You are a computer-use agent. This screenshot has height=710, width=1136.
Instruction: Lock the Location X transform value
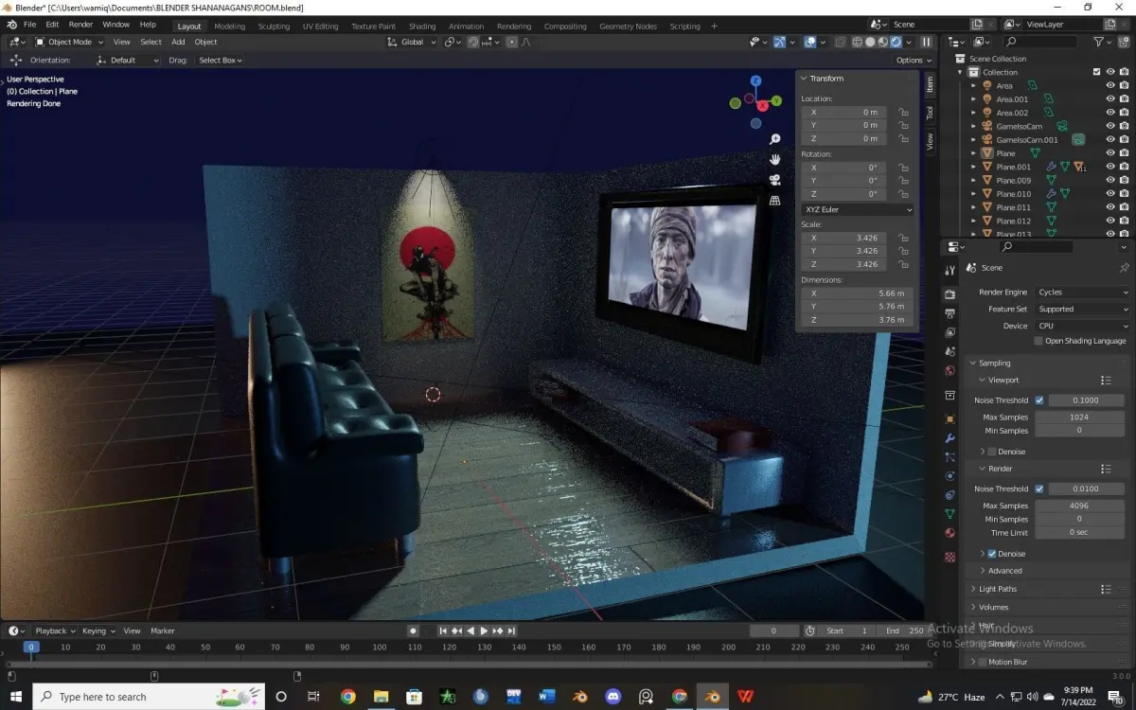pyautogui.click(x=903, y=112)
